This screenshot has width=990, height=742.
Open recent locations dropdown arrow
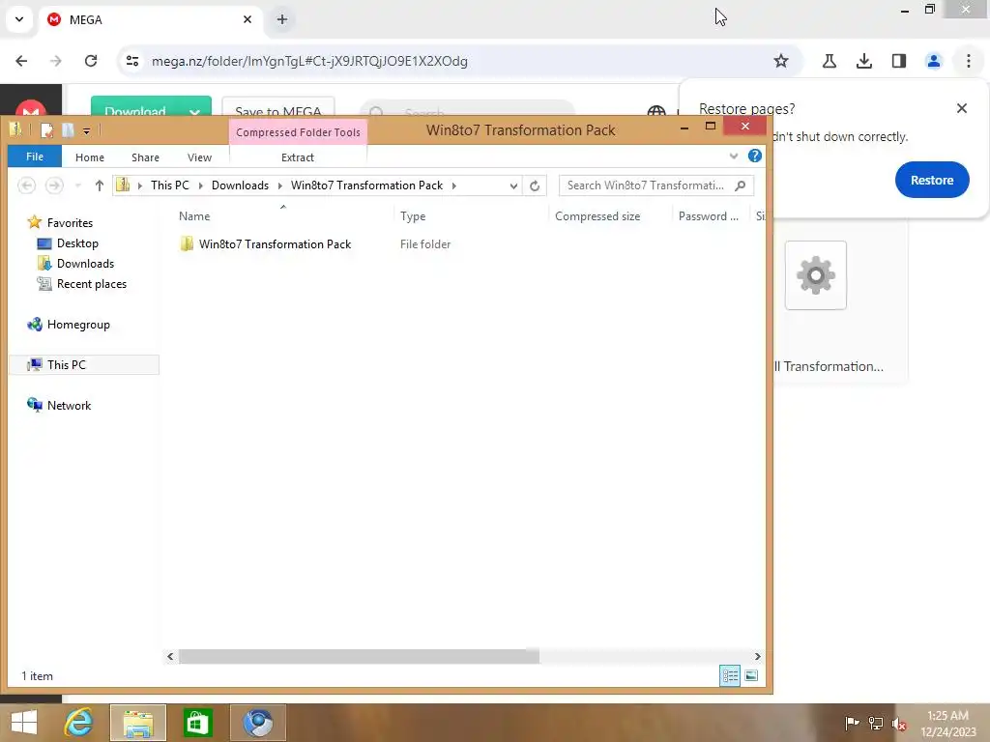tap(78, 185)
